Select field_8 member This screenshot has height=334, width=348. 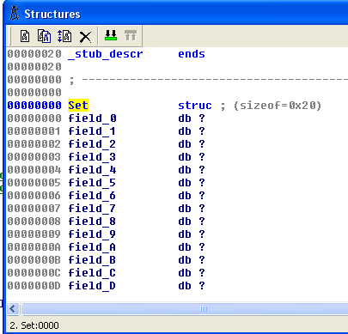92,222
